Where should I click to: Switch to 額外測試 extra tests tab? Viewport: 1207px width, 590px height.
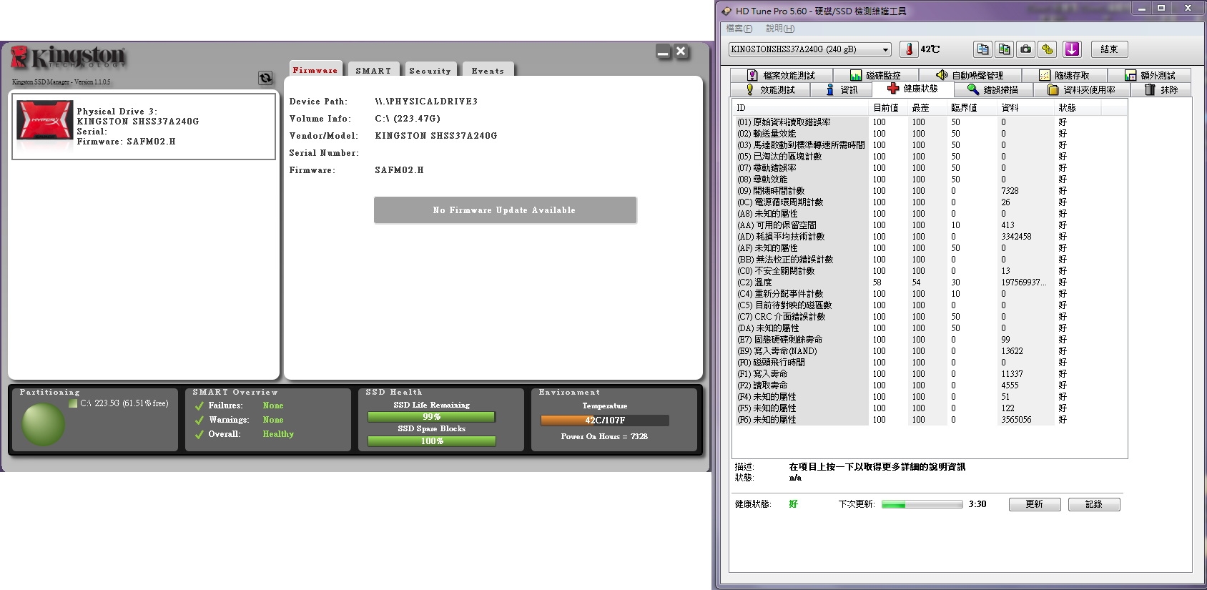coord(1149,75)
